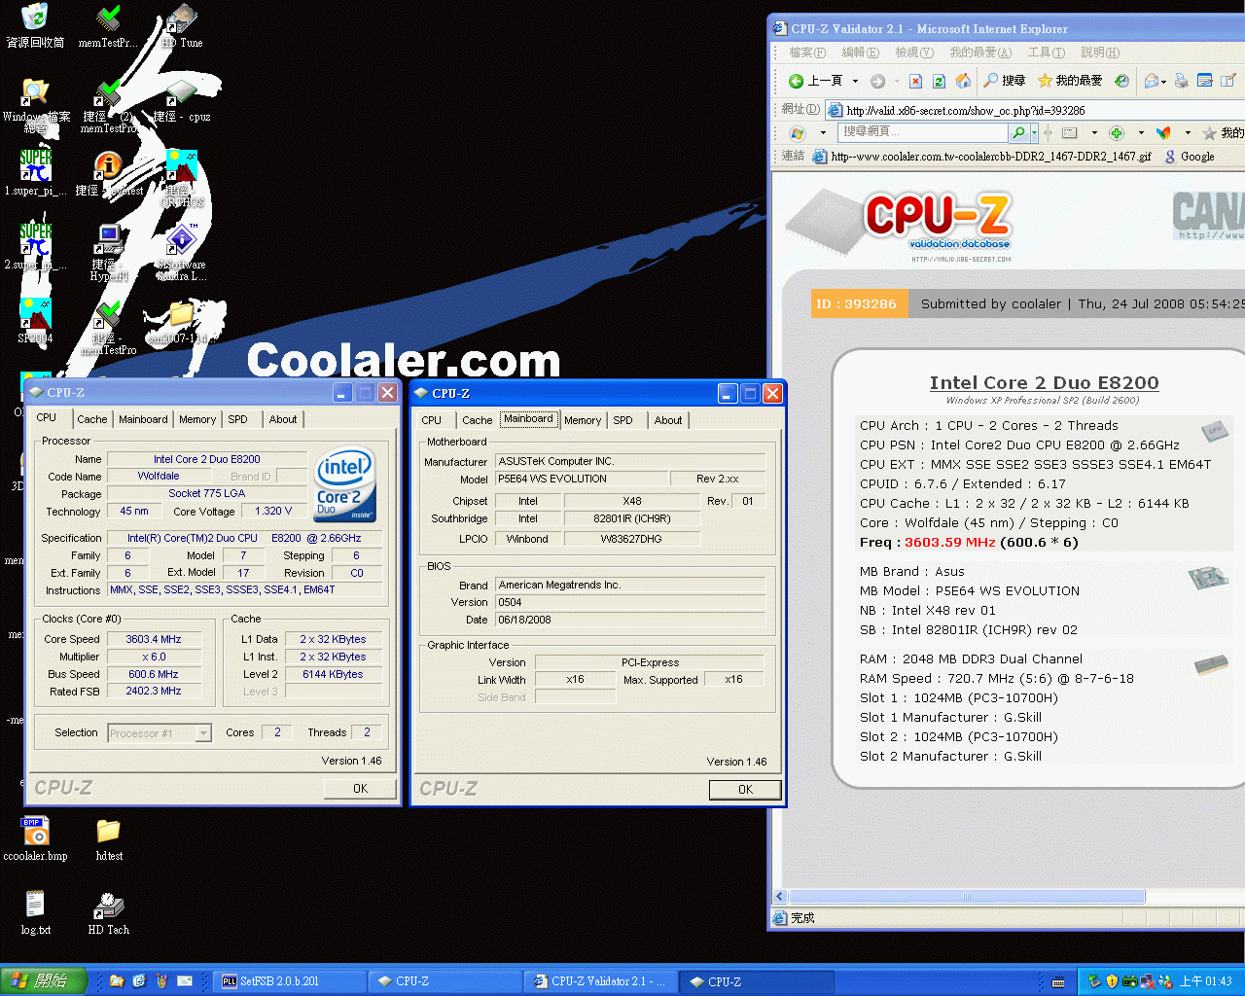The height and width of the screenshot is (996, 1245).
Task: Click the Intel Core 2 Duo E8200 heading link
Action: pos(1044,382)
